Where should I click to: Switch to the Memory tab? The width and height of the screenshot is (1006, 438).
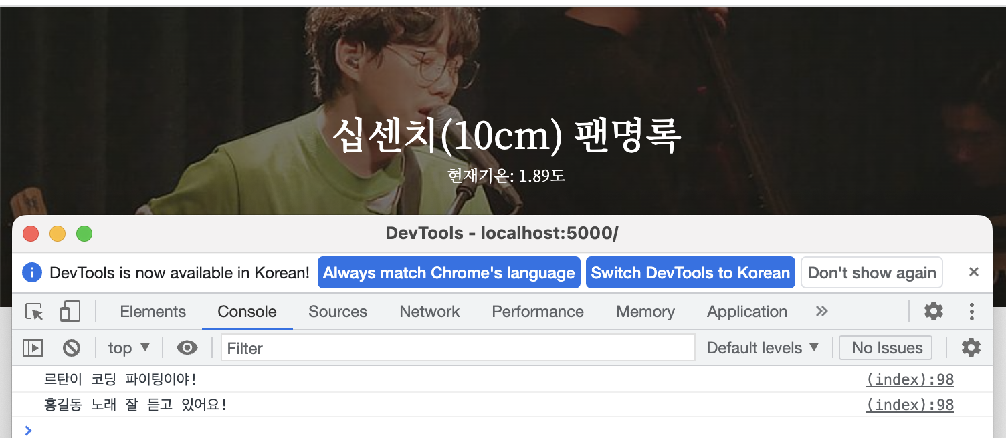click(x=645, y=312)
